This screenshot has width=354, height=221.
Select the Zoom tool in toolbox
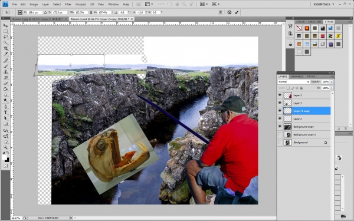[5, 147]
